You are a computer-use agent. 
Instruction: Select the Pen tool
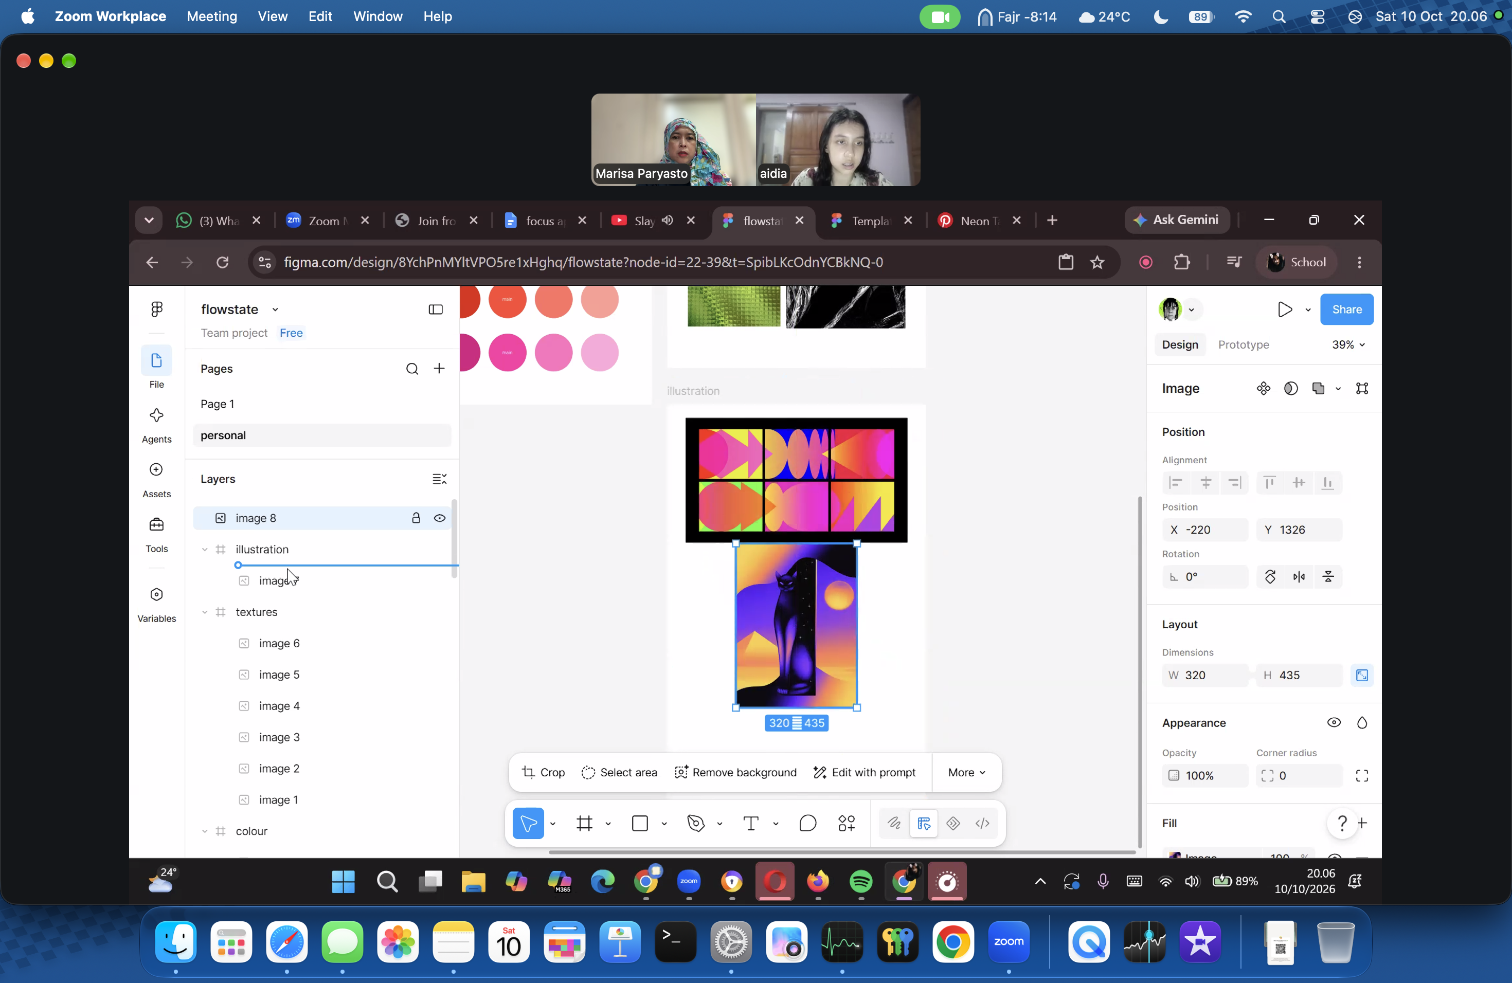coord(696,823)
